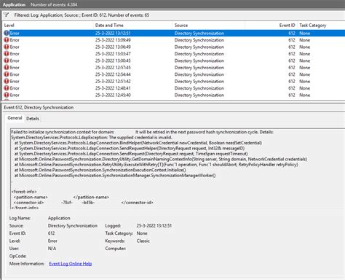Select event dated 25-3-2022 12:51:42
Screen dimensions: 345x280
173,81
